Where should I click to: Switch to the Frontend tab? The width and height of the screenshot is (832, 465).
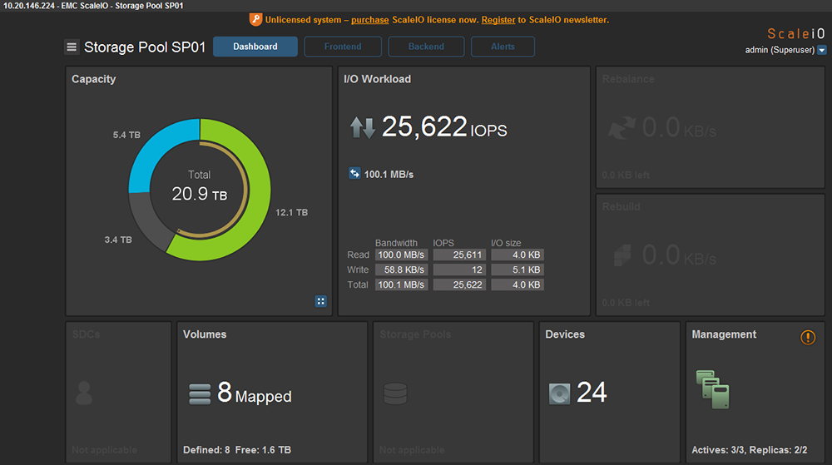tap(343, 47)
